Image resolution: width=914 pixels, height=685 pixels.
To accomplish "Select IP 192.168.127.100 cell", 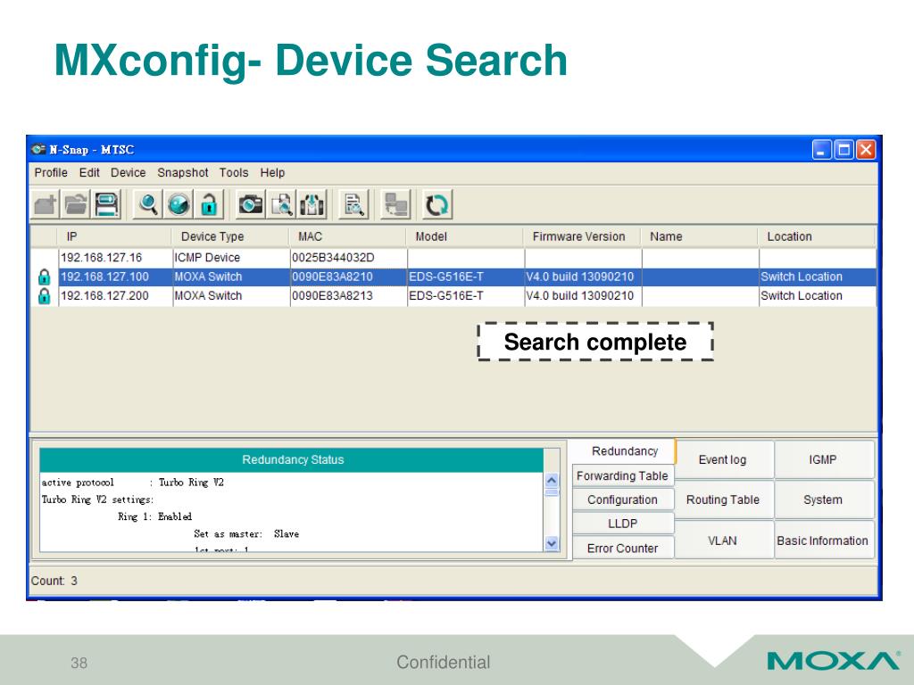I will (x=115, y=276).
